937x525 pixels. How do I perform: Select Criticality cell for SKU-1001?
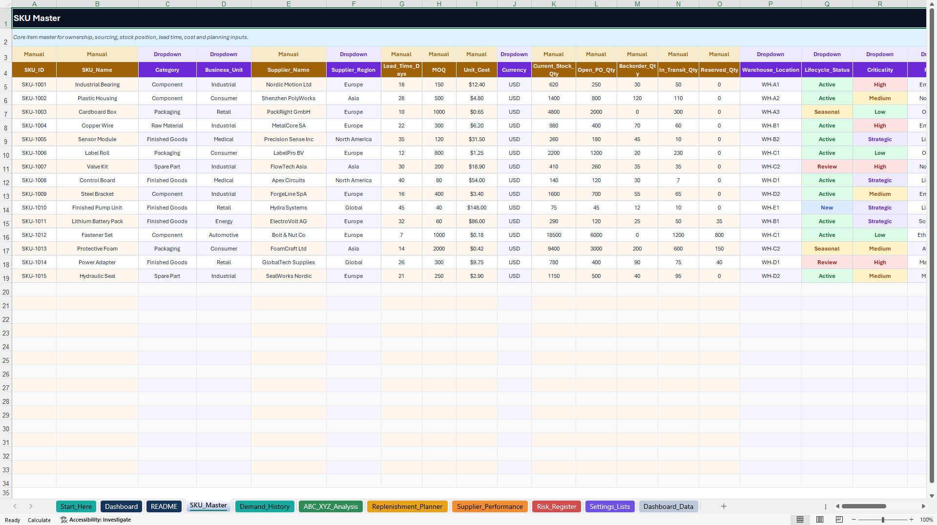[880, 84]
